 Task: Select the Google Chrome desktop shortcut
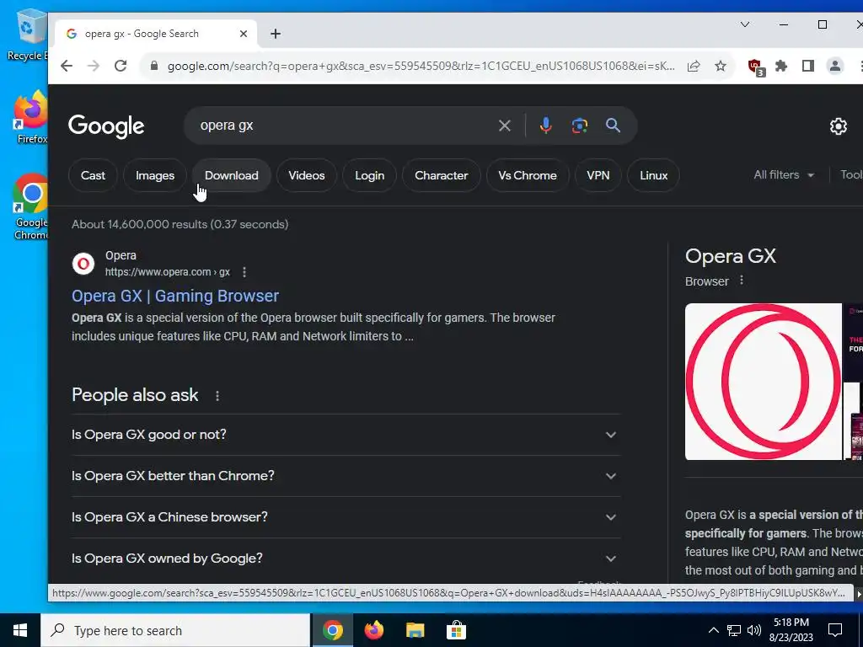(x=31, y=207)
